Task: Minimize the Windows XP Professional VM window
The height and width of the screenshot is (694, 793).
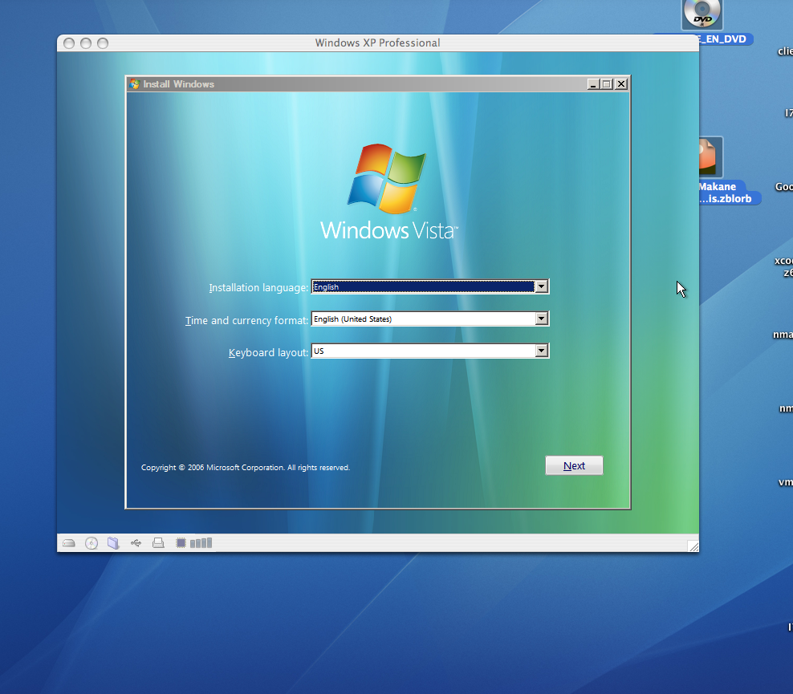Action: pos(86,43)
